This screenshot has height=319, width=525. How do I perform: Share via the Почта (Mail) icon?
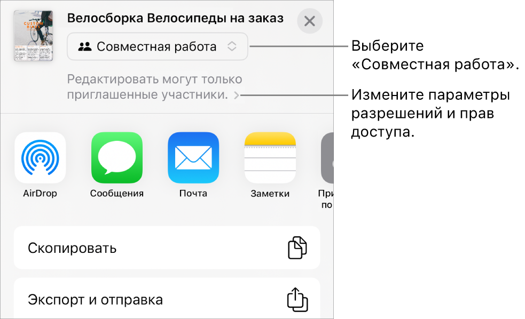coord(193,158)
